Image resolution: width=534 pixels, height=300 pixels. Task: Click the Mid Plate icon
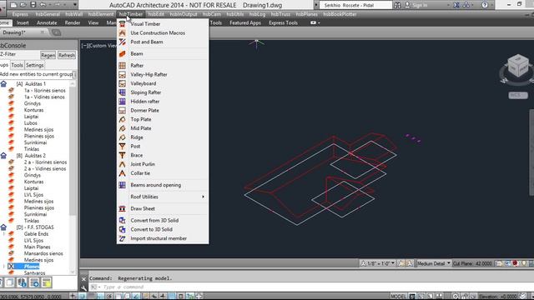pos(123,128)
